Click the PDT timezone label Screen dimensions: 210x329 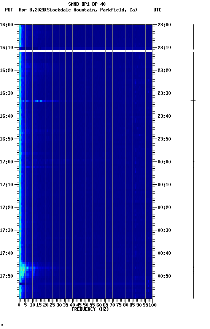[x=9, y=10]
